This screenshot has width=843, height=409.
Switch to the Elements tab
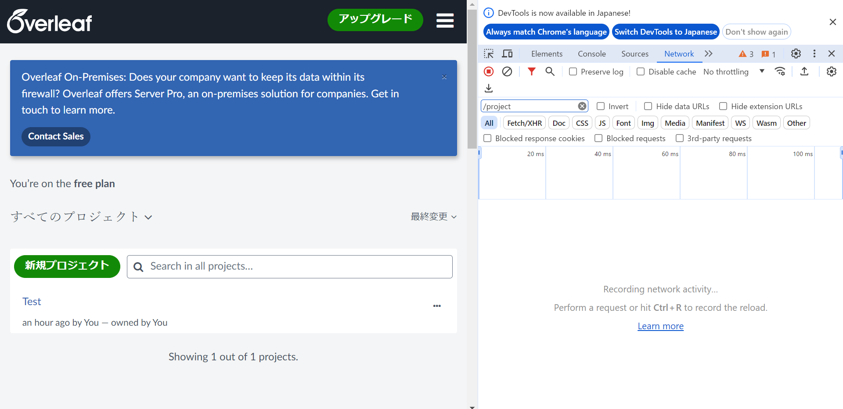pos(547,53)
